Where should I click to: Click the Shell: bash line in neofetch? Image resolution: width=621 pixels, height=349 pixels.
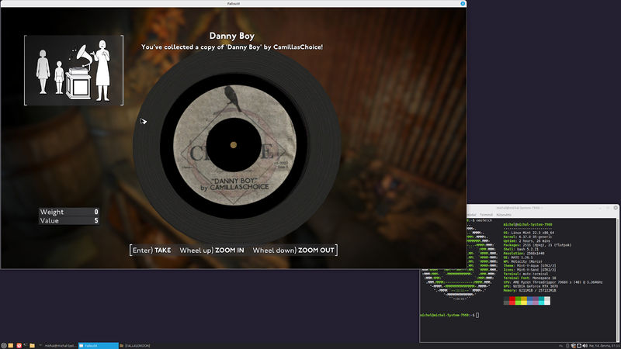521,249
